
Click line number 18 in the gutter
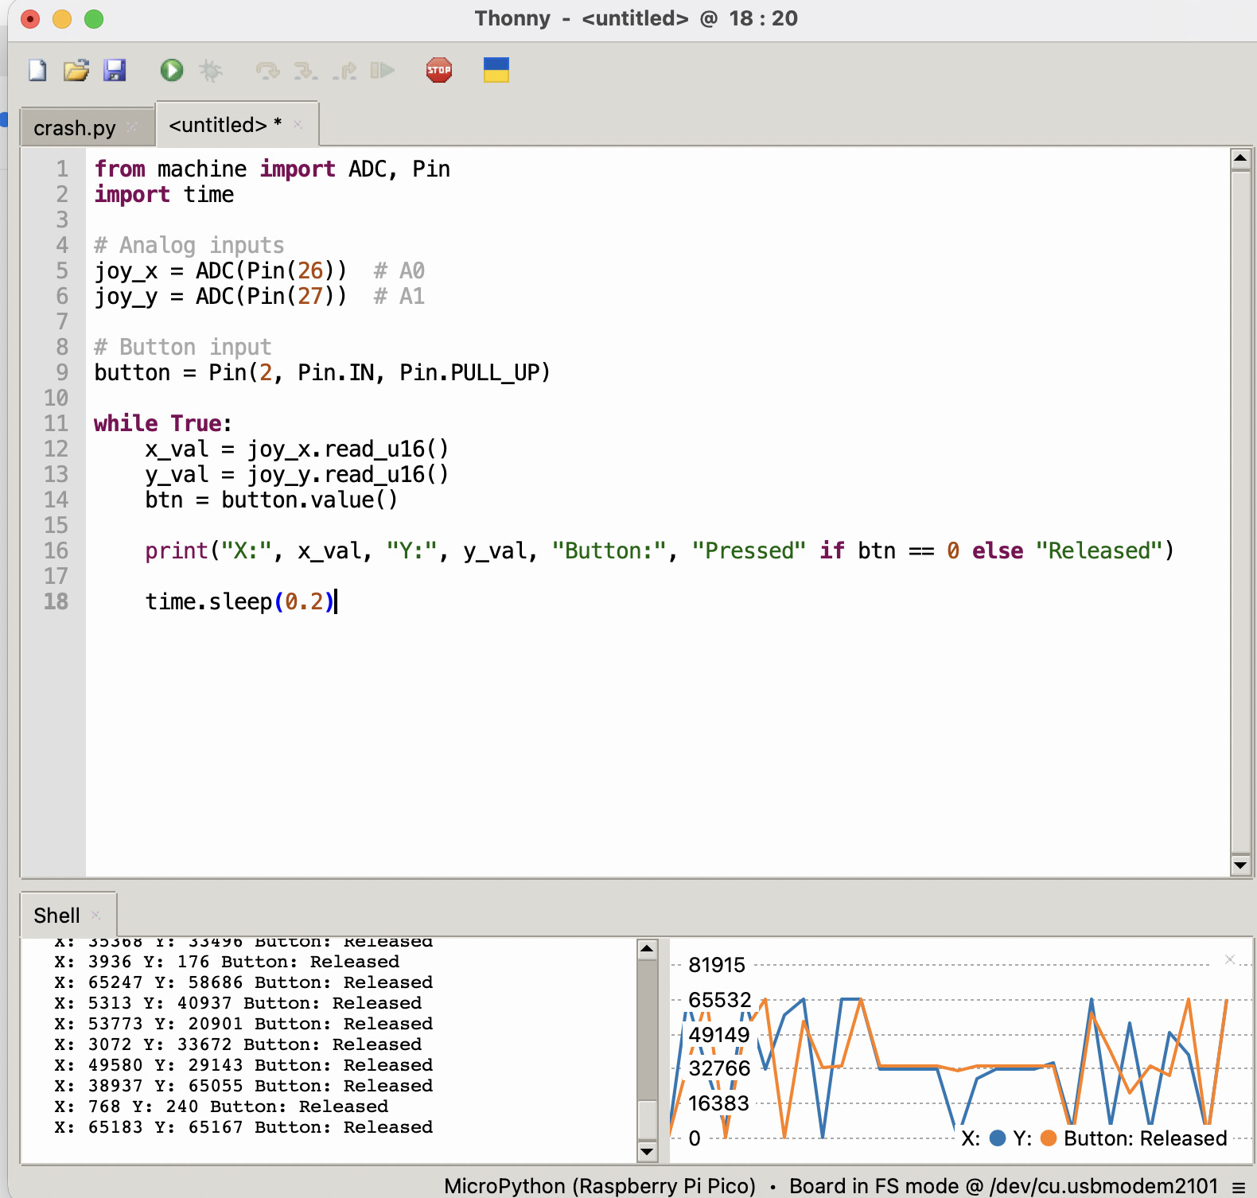(56, 601)
